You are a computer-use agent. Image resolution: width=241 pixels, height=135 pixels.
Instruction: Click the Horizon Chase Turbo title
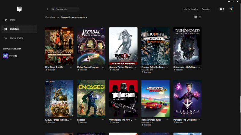pyautogui.click(x=152, y=120)
